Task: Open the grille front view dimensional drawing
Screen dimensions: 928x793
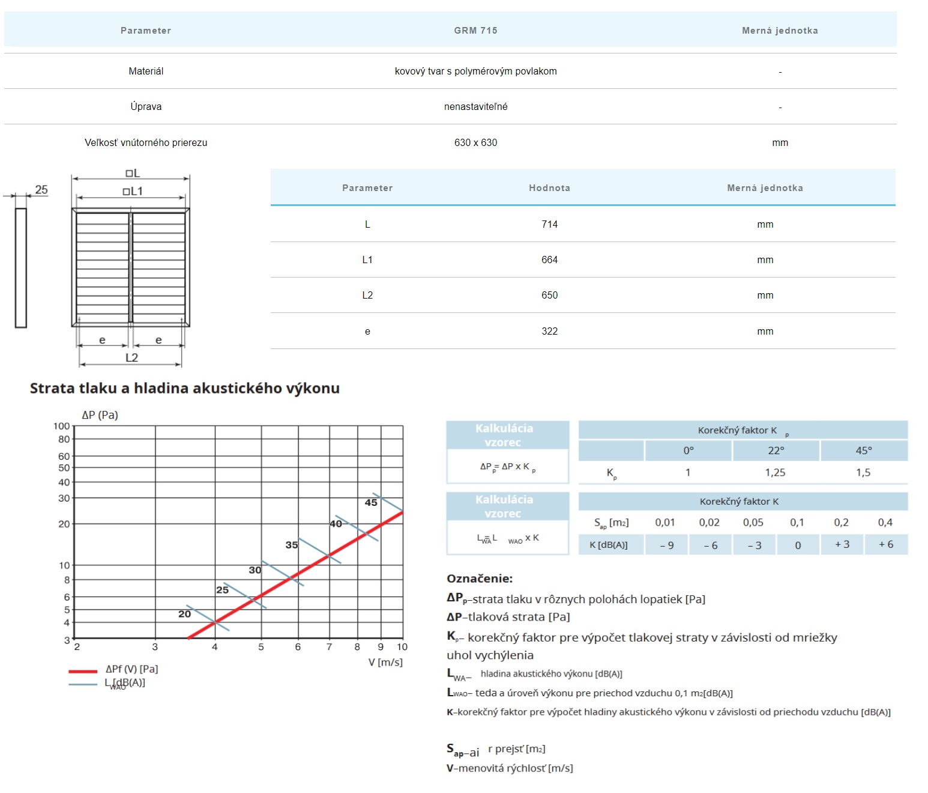Action: point(131,267)
